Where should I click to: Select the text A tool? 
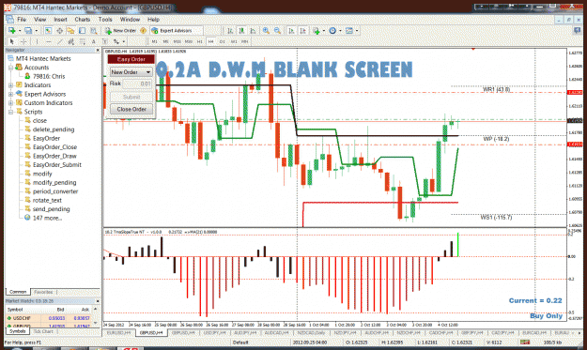94,41
